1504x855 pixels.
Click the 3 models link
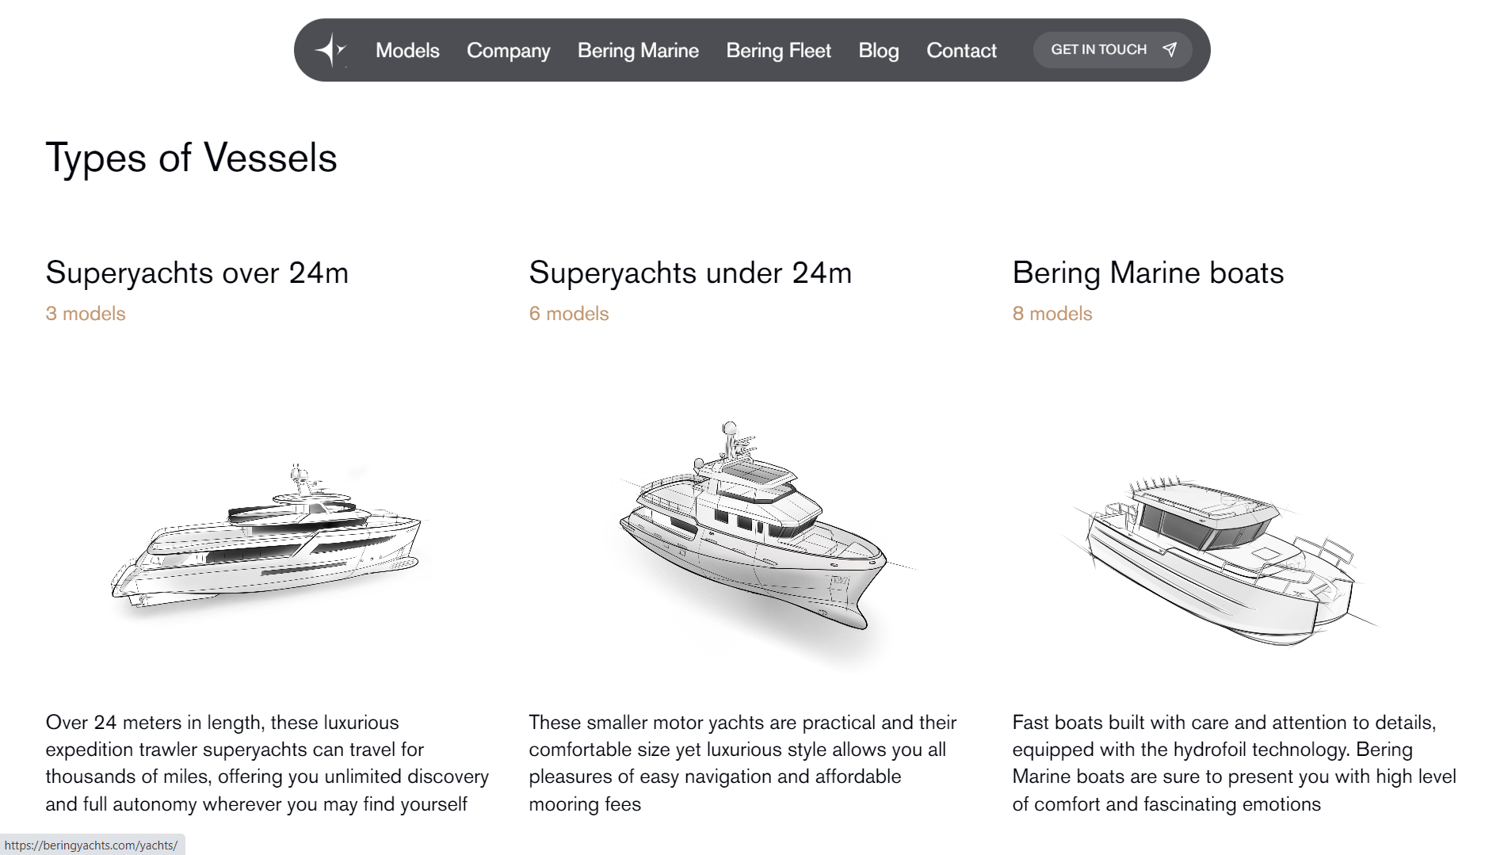pos(86,314)
